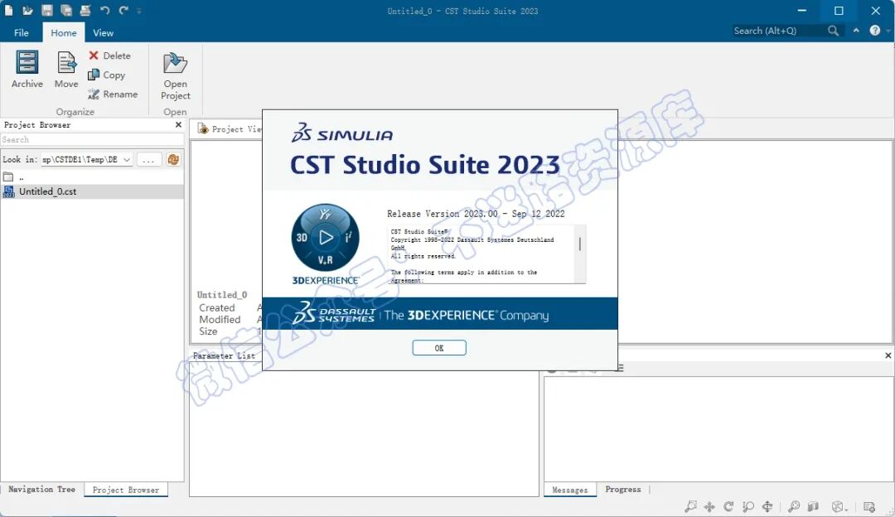Click the cutting plane icon in status bar
Screen dimensions: 895x517
coord(813,506)
